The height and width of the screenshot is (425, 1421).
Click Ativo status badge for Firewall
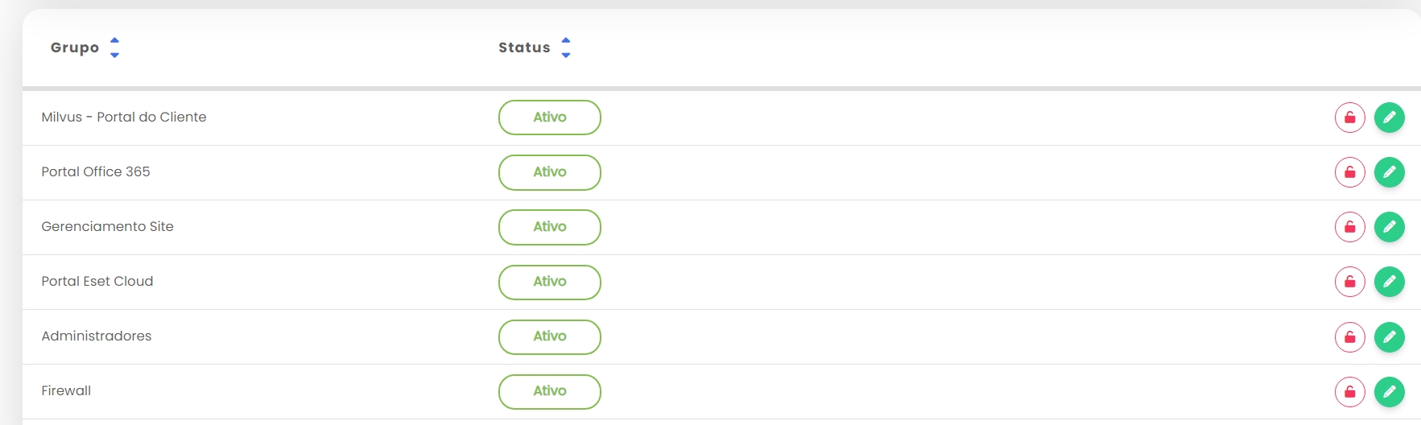pos(549,391)
